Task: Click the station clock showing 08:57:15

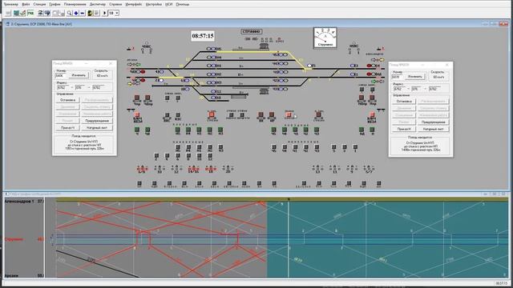Action: click(203, 36)
